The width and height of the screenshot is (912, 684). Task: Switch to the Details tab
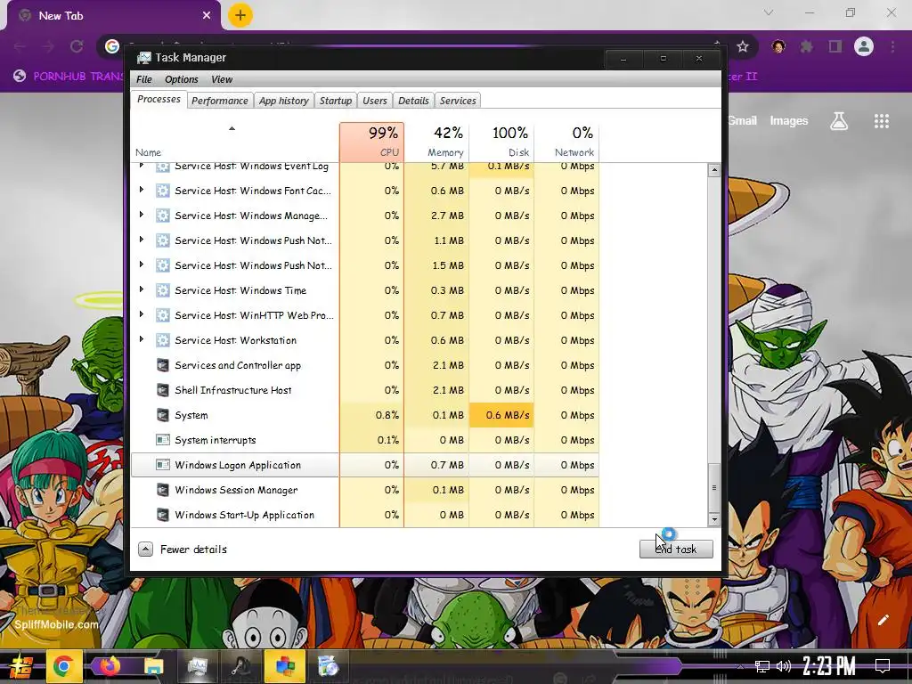coord(413,101)
